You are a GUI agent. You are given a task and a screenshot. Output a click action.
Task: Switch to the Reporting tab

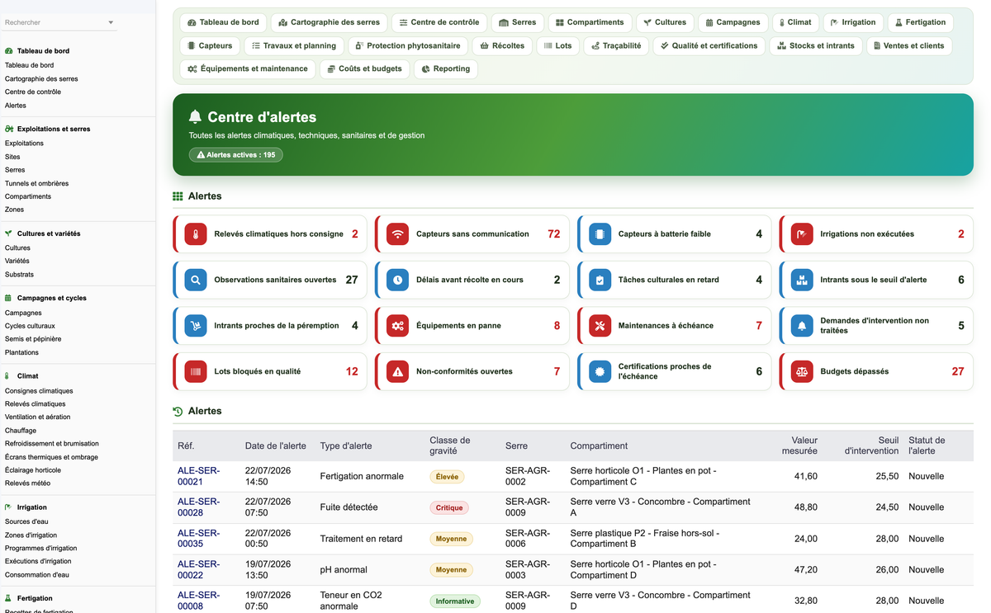[445, 68]
